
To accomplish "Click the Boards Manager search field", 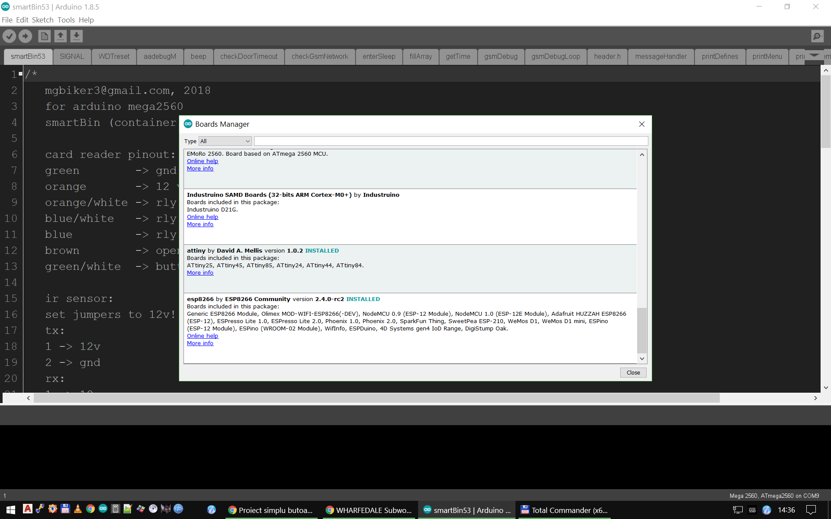I will pos(451,141).
